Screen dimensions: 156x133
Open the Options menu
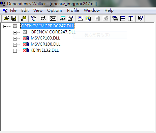click(x=55, y=10)
